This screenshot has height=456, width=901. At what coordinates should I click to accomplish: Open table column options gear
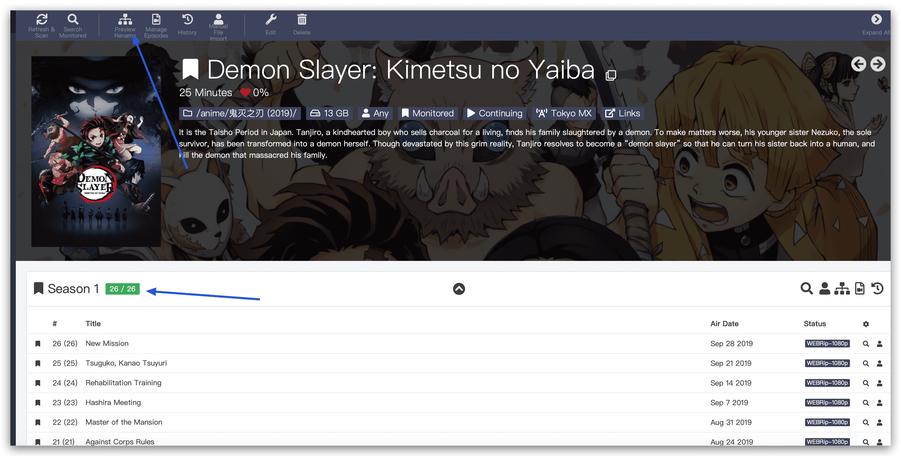coord(866,324)
